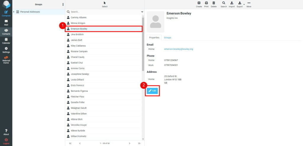Click the emerson.bowley@bowley.org email link
303x146 pixels.
pyautogui.click(x=178, y=49)
